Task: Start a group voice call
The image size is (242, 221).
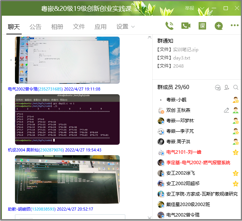Action: click(169, 26)
